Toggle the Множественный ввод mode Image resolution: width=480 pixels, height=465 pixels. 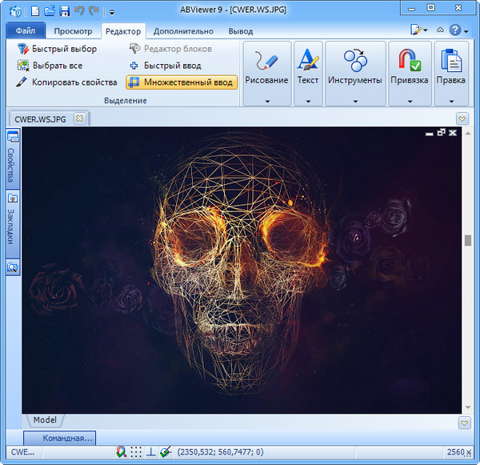coord(182,82)
